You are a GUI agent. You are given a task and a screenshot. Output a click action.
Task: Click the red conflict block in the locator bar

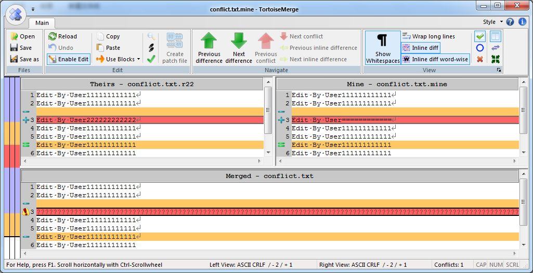(x=12, y=156)
